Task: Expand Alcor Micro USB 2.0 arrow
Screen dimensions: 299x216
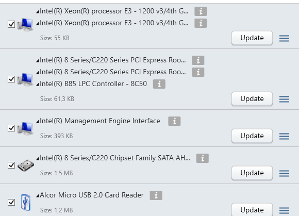Action: 38,196
